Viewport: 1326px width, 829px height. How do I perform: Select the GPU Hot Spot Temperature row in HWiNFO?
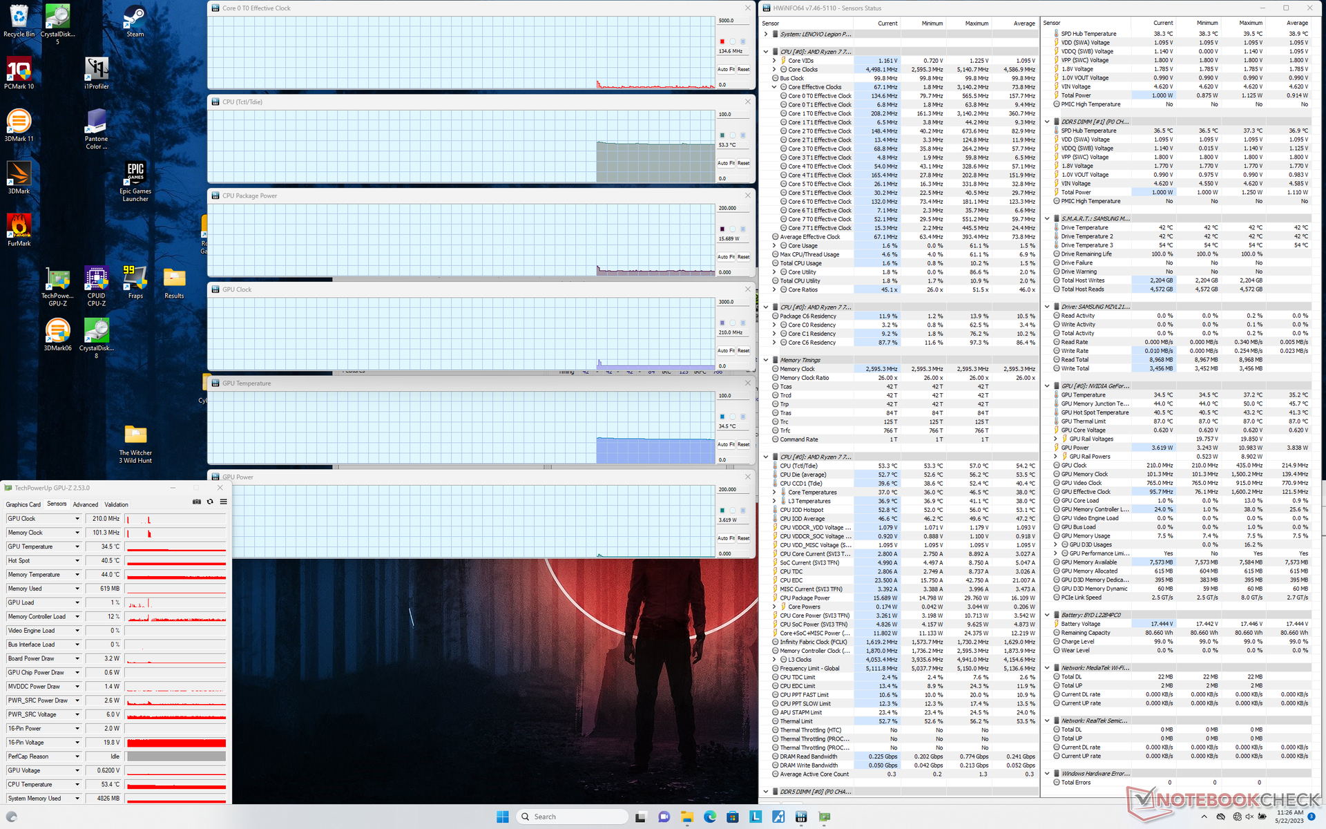pos(1183,412)
